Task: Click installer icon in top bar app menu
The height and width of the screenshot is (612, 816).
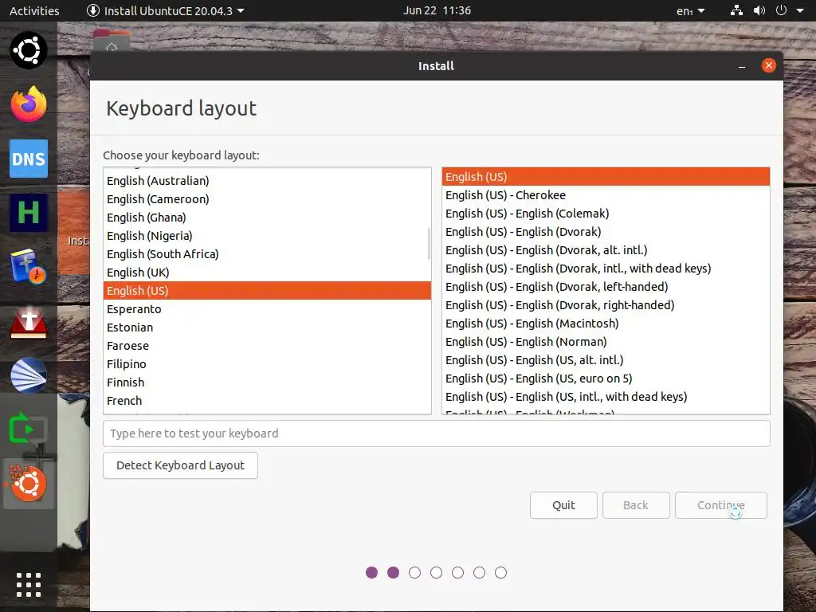Action: (93, 10)
